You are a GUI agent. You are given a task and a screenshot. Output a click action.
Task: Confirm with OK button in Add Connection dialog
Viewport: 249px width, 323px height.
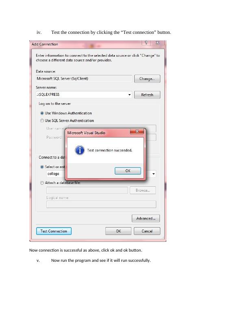(x=118, y=231)
